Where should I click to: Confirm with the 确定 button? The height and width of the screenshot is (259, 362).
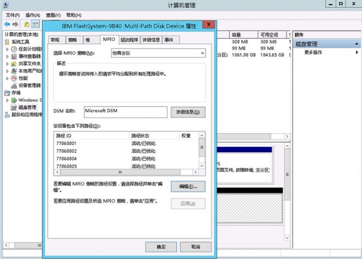click(161, 247)
